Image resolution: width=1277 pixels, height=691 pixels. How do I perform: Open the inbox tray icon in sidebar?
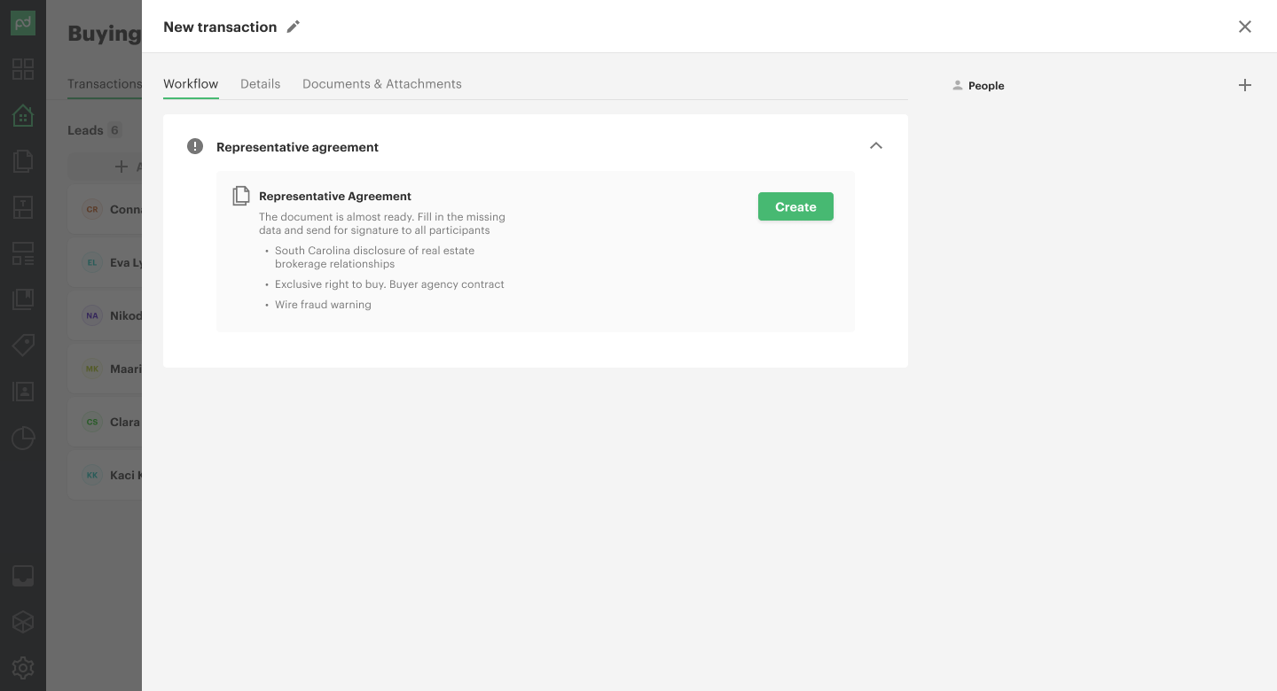23,576
